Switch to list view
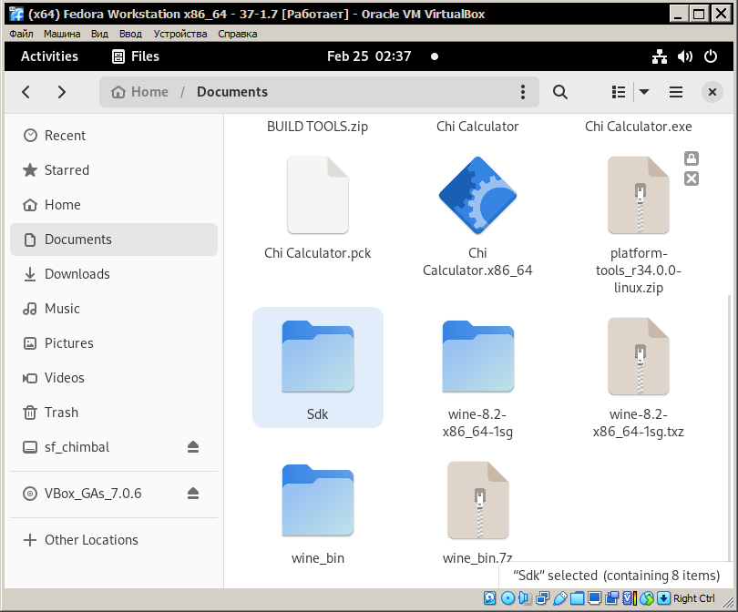738x612 pixels. coord(619,92)
